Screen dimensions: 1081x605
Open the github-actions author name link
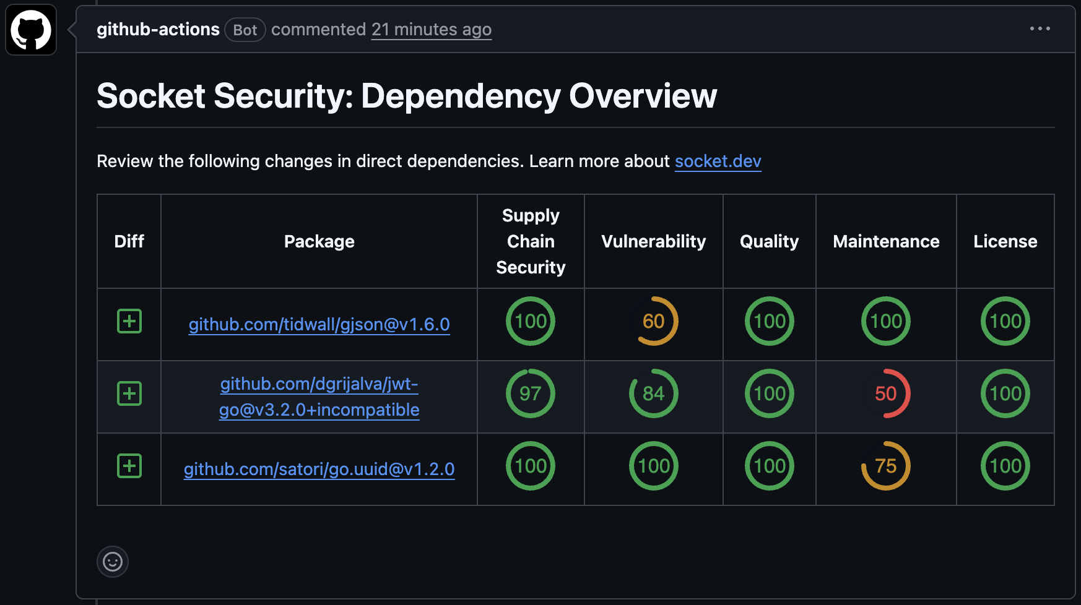(x=158, y=29)
